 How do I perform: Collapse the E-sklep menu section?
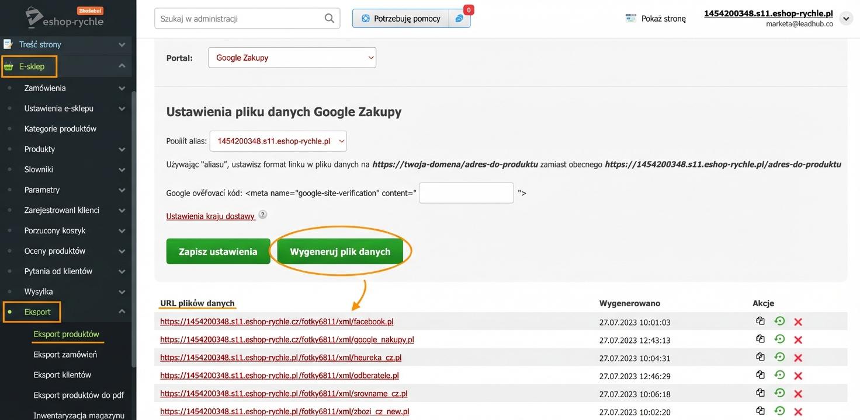[122, 66]
